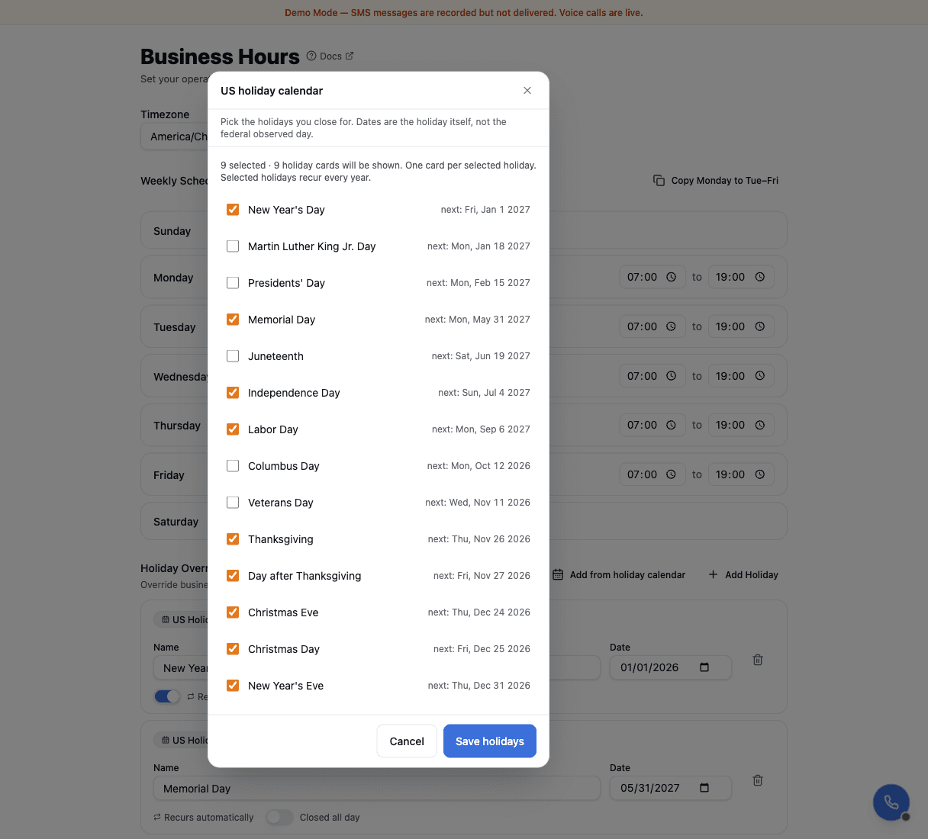The height and width of the screenshot is (839, 928).
Task: Select the Juneteenth checkbox
Action: pyautogui.click(x=233, y=356)
